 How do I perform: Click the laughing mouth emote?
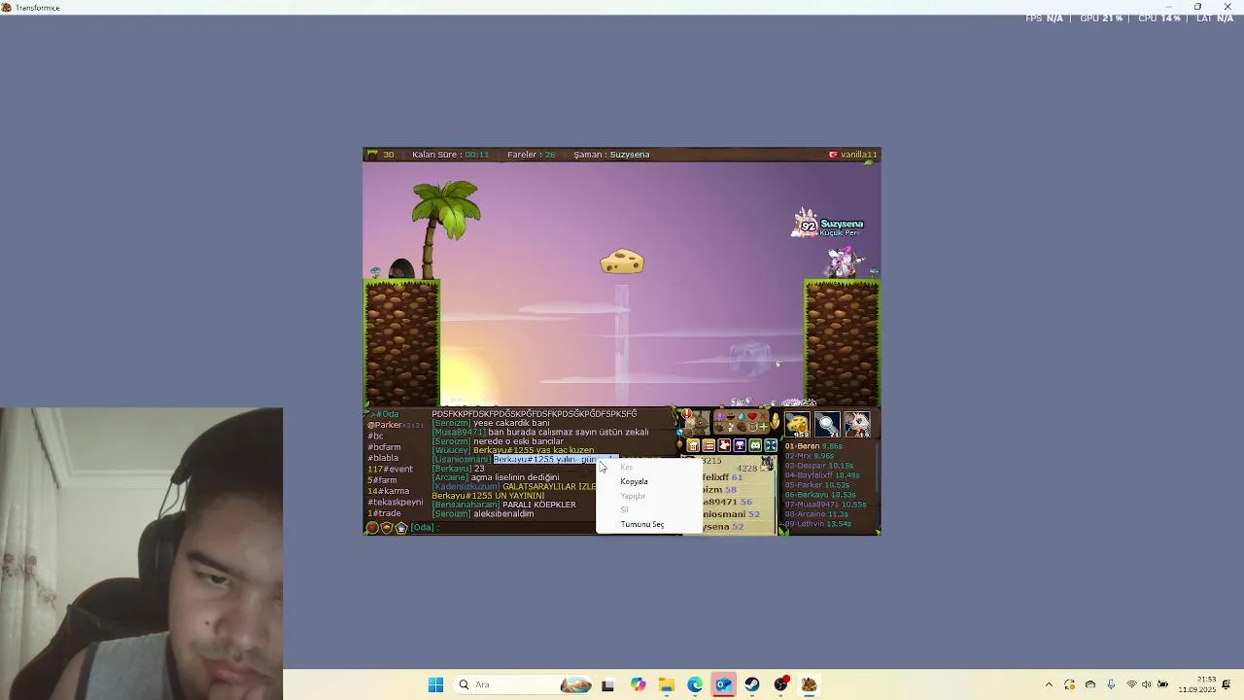730,416
